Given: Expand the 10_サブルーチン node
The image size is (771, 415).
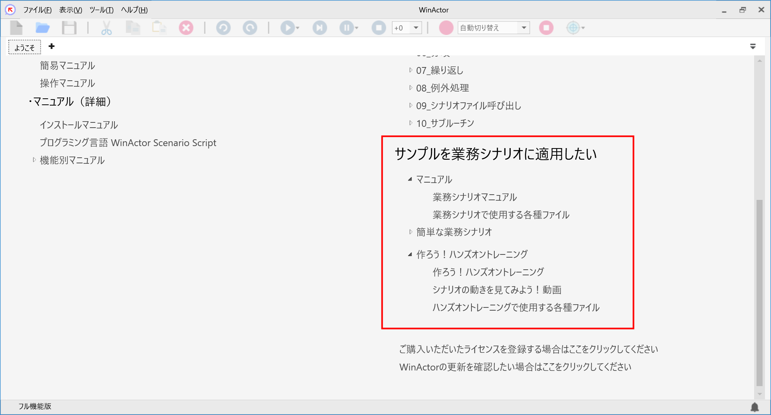Looking at the screenshot, I should tap(410, 123).
